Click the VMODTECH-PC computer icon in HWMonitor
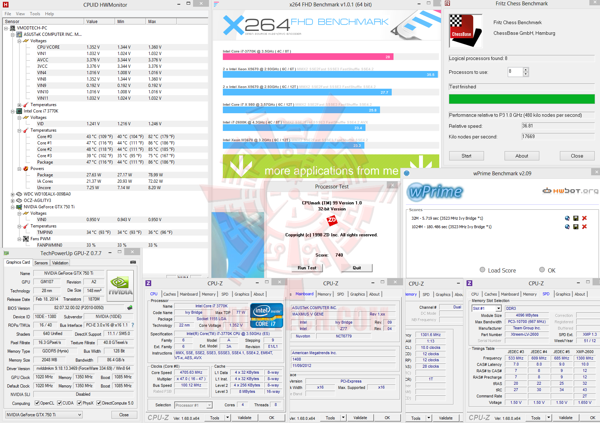 coord(12,28)
